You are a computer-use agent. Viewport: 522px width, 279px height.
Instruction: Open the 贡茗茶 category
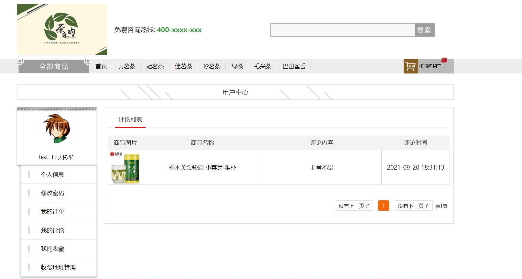(127, 66)
